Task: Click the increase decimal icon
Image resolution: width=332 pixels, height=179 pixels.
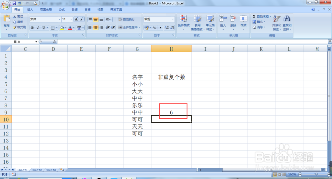Action: (167, 28)
